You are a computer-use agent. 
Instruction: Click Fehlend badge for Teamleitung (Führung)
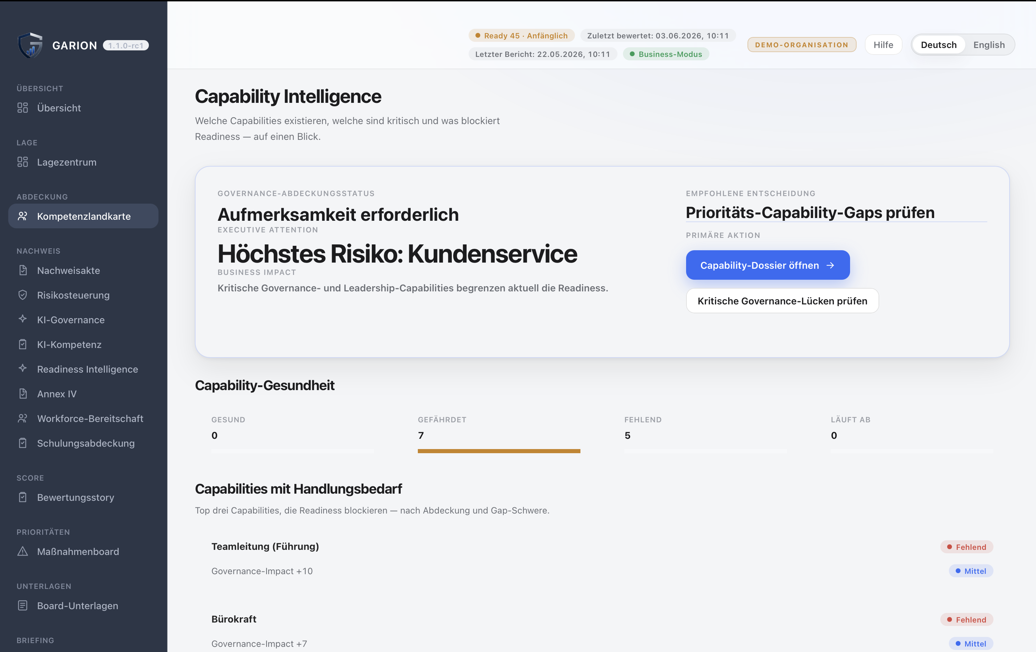[966, 547]
